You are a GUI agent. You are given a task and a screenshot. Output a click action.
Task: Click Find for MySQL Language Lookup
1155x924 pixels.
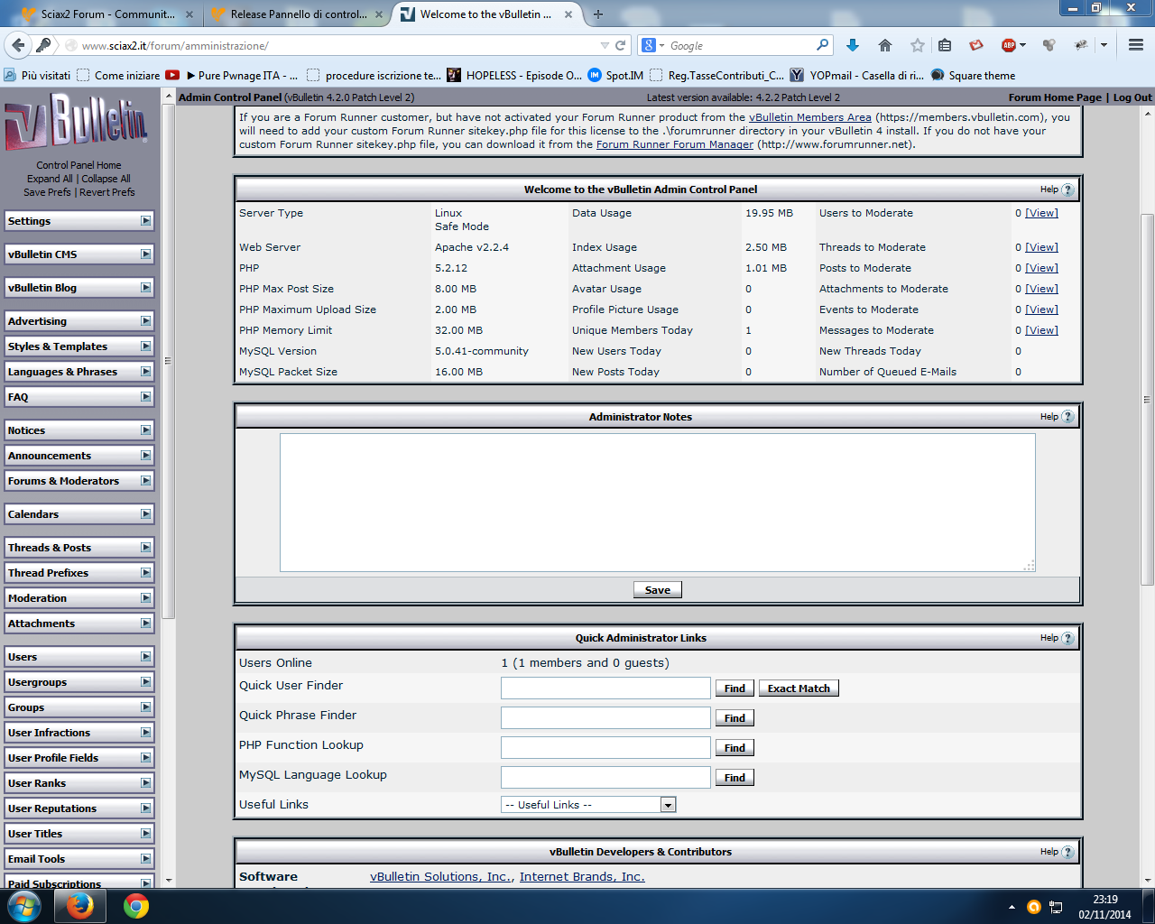pyautogui.click(x=735, y=778)
